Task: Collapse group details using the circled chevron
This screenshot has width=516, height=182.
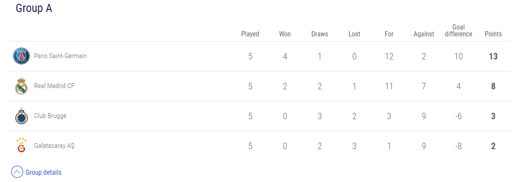Action: coord(17,172)
